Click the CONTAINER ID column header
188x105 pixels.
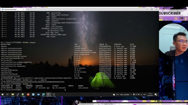[x=7, y=86]
